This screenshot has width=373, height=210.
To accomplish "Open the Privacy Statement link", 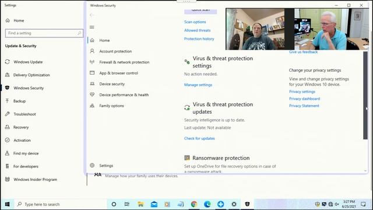I will click(x=304, y=106).
